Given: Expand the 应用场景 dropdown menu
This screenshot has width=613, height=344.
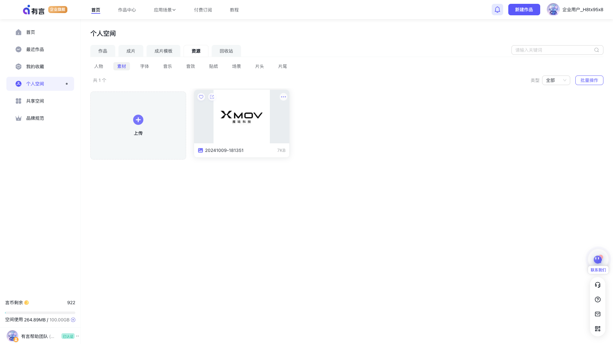Looking at the screenshot, I should point(165,10).
